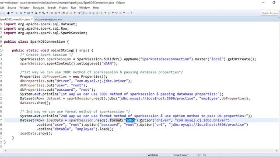280x157 pixels.
Task: Open the Navigate menu
Action: click(38, 8)
